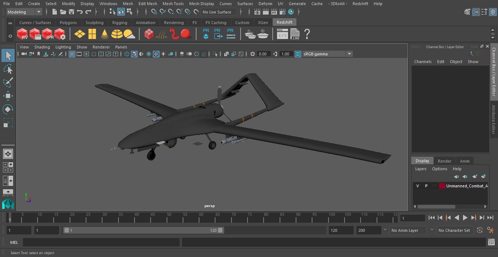This screenshot has height=257, width=498.
Task: Go to start of playback range
Action: click(432, 218)
